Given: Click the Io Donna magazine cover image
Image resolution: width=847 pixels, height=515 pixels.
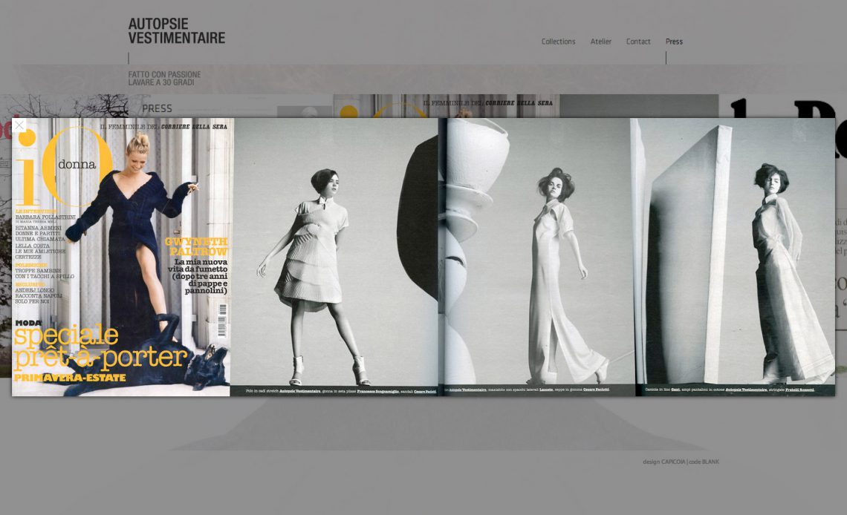Looking at the screenshot, I should 123,257.
